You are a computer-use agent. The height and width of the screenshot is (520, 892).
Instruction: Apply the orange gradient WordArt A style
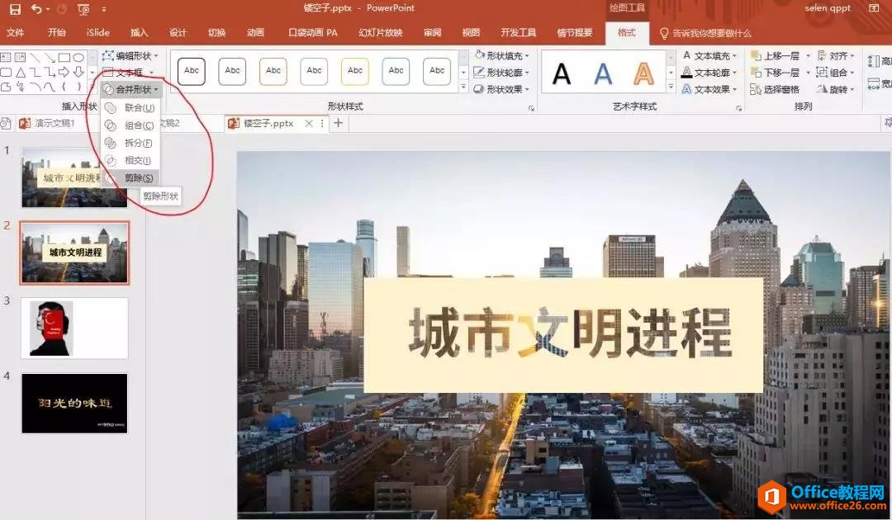[643, 73]
